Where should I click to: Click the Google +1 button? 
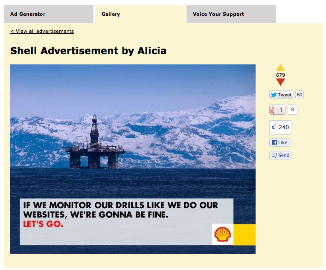(x=277, y=110)
